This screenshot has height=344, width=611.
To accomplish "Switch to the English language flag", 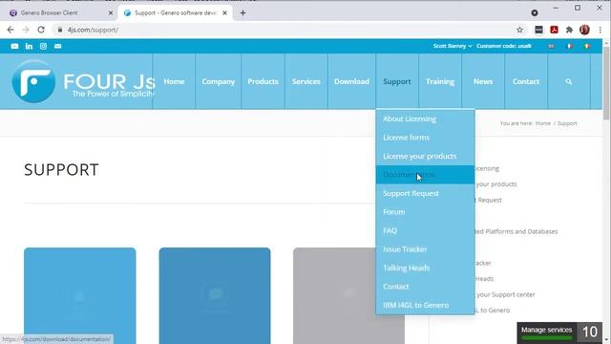I will coord(552,46).
